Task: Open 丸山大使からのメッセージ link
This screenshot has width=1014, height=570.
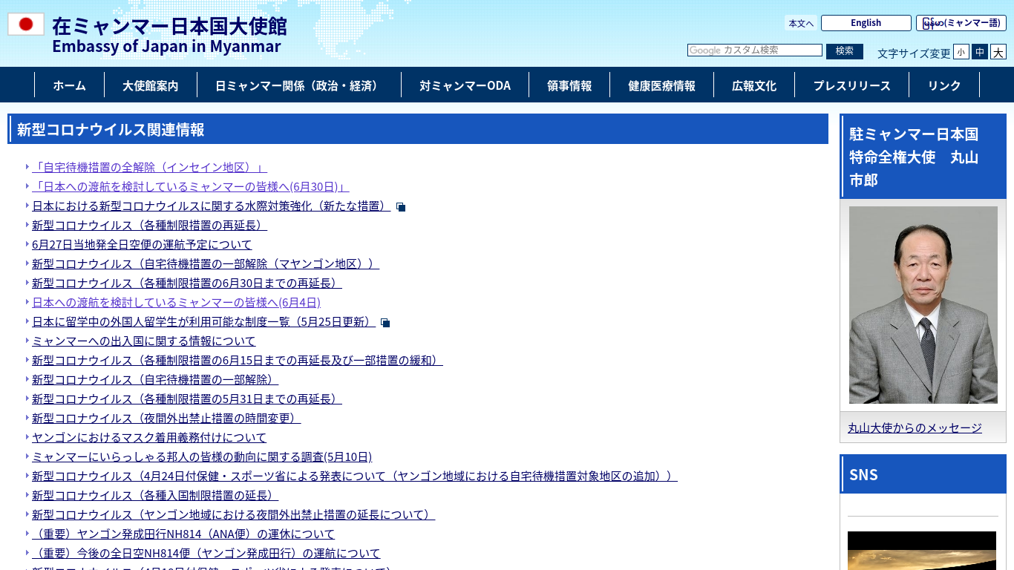Action: coord(915,427)
